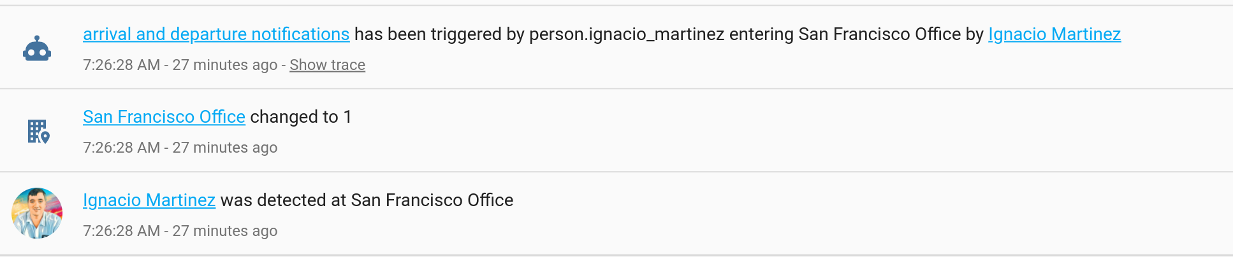Image resolution: width=1233 pixels, height=257 pixels.
Task: Open Ignacio Martinez link in detected entry
Action: (149, 200)
